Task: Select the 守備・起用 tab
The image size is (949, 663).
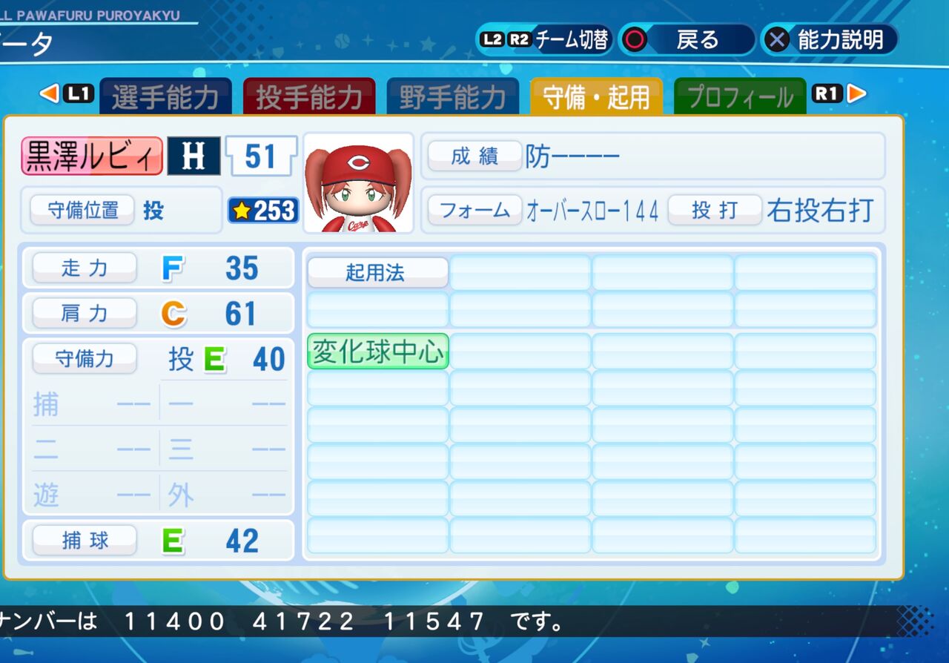Action: coord(596,96)
